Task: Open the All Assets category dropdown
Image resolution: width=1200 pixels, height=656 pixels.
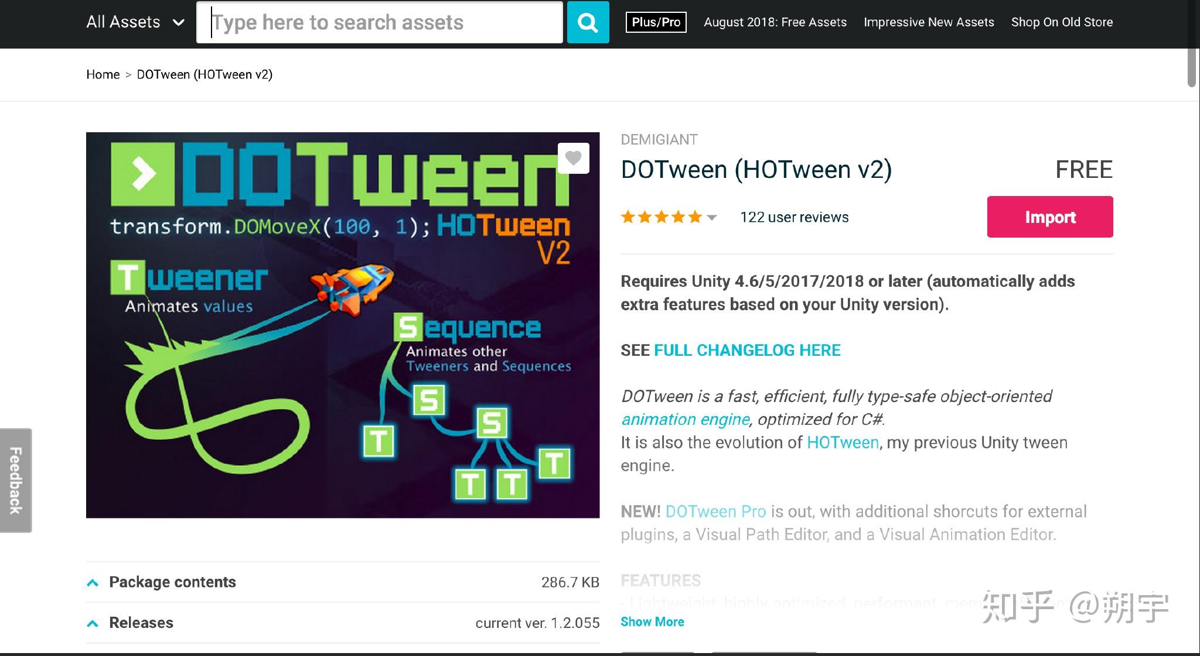Action: (135, 22)
